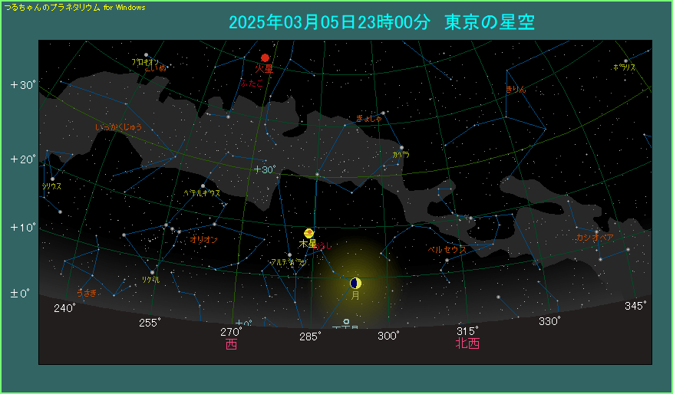Click the Betelgeuse (ベテルギウス) star label
This screenshot has height=394, width=673.
[x=202, y=193]
